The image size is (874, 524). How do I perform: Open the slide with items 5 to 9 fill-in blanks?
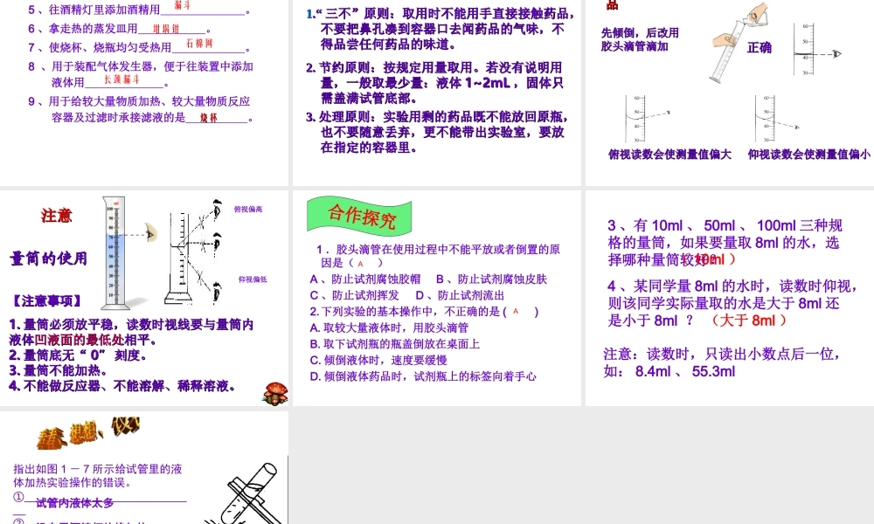[144, 93]
